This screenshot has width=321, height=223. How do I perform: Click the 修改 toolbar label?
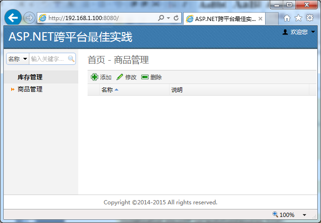coord(131,77)
